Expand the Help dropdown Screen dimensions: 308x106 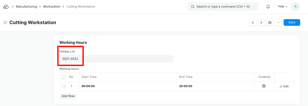[x=283, y=7]
